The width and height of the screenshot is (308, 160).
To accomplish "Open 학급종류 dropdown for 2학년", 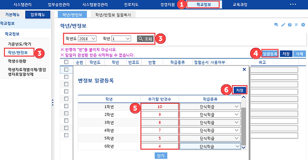I will pyautogui.click(x=210, y=115).
